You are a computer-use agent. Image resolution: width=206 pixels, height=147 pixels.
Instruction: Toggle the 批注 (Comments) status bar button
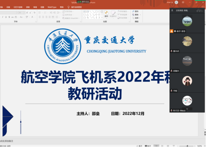click(148, 146)
